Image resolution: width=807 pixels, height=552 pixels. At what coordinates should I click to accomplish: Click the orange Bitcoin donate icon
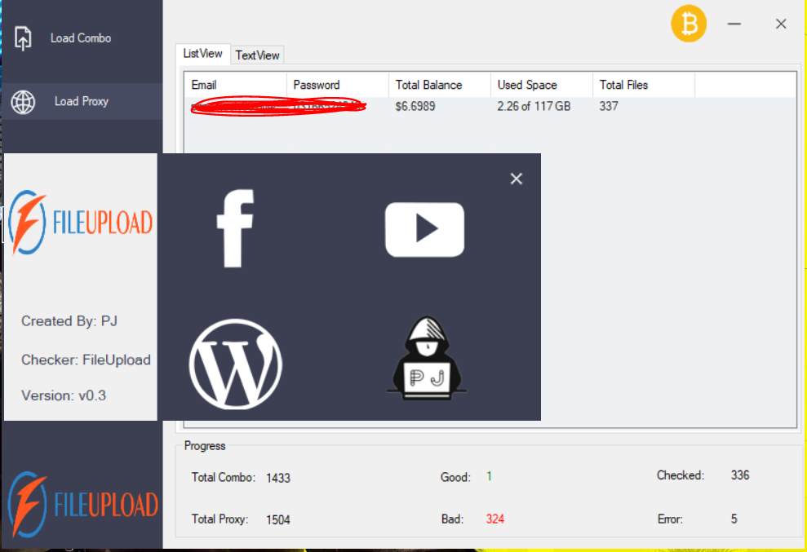click(689, 24)
